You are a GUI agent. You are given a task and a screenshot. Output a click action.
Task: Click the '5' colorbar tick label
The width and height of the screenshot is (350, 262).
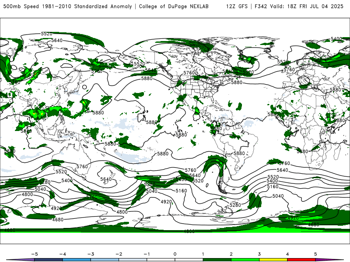[315, 254]
